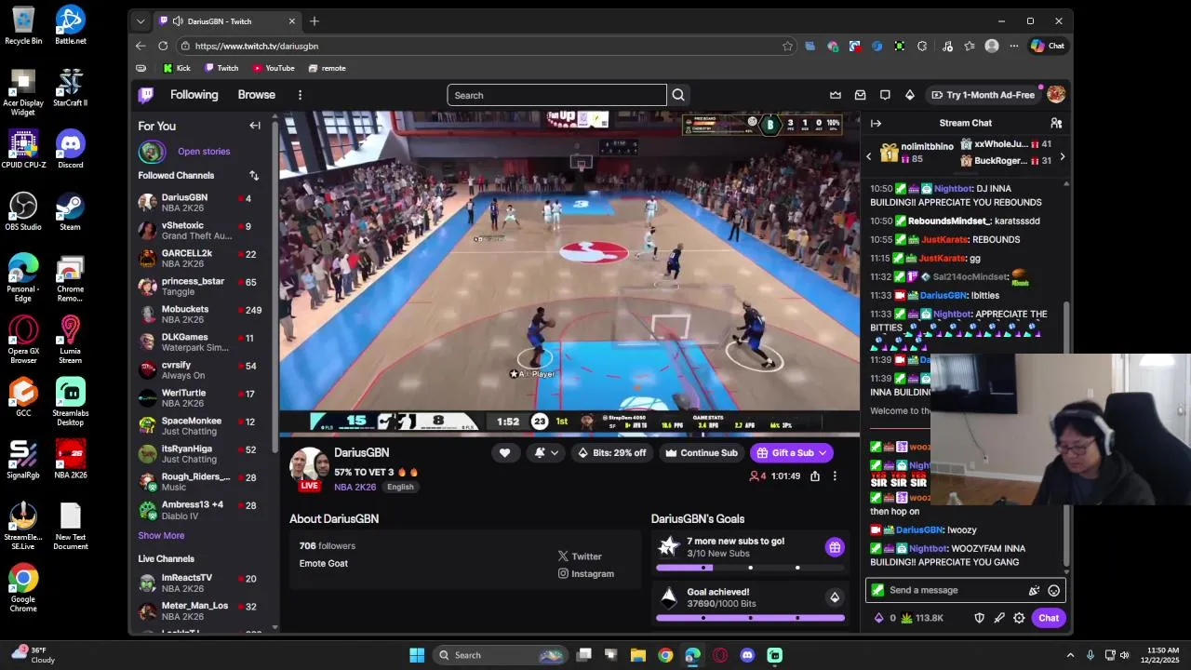
Task: Open stories link
Action: pyautogui.click(x=204, y=151)
